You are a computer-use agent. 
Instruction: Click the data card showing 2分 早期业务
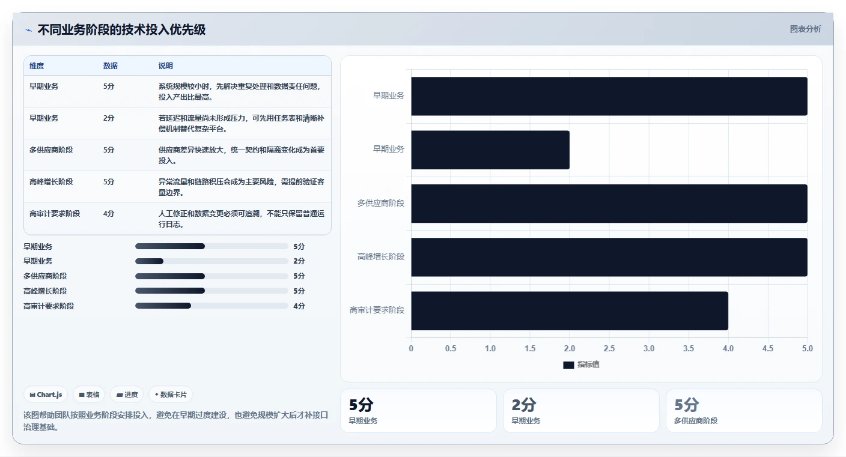pos(581,411)
